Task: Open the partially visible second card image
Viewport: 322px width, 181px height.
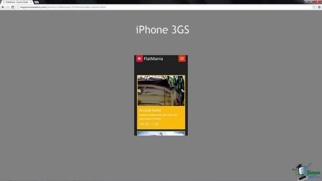Action: click(161, 133)
